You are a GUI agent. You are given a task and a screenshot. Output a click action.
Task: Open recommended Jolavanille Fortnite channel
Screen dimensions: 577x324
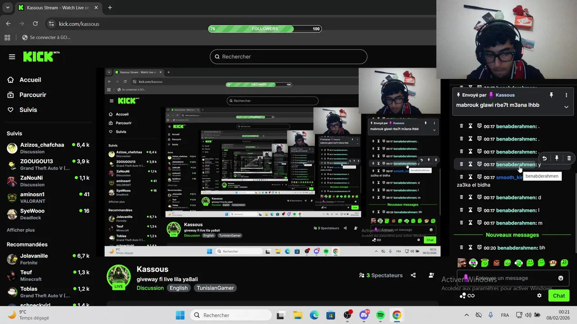coord(48,259)
